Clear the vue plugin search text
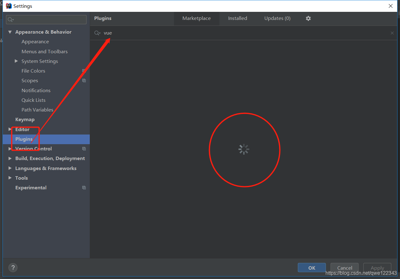400x279 pixels. pyautogui.click(x=392, y=33)
